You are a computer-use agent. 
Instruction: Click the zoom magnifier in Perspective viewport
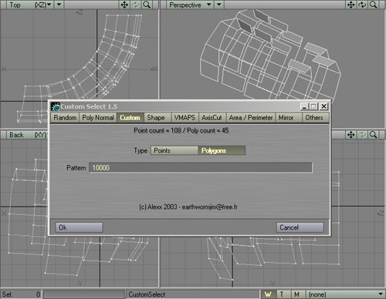click(373, 5)
